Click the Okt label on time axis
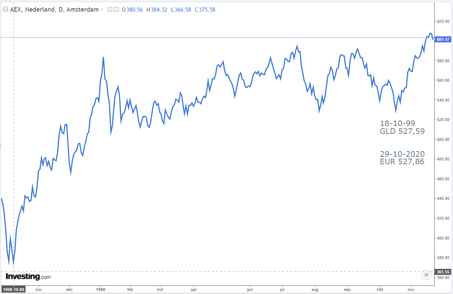The width and height of the screenshot is (453, 294). [381, 289]
